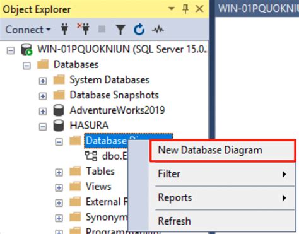This screenshot has height=234, width=299.
Task: Open the Object Explorer window position dropdown arrow
Action: pos(172,9)
